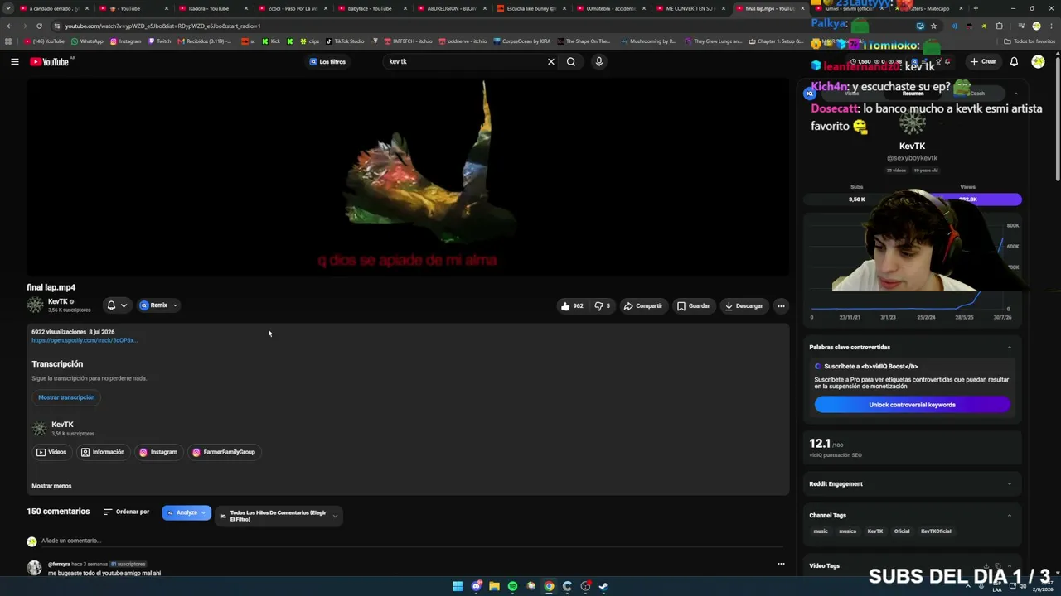1061x596 pixels.
Task: Click the Añade un comentario field
Action: coord(413,541)
